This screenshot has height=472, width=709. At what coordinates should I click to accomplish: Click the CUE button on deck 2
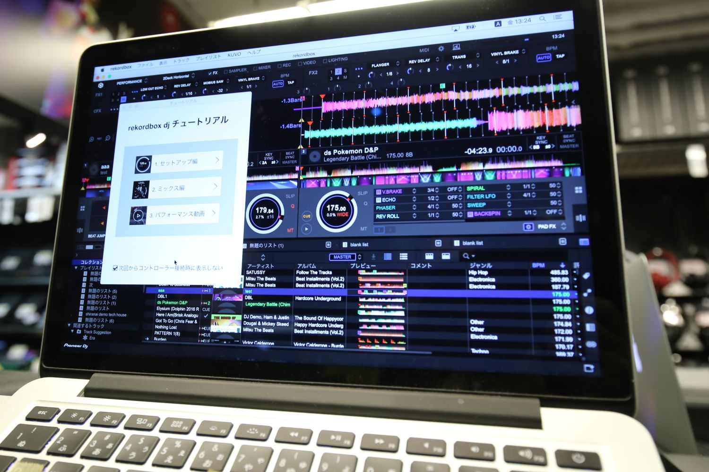point(307,216)
